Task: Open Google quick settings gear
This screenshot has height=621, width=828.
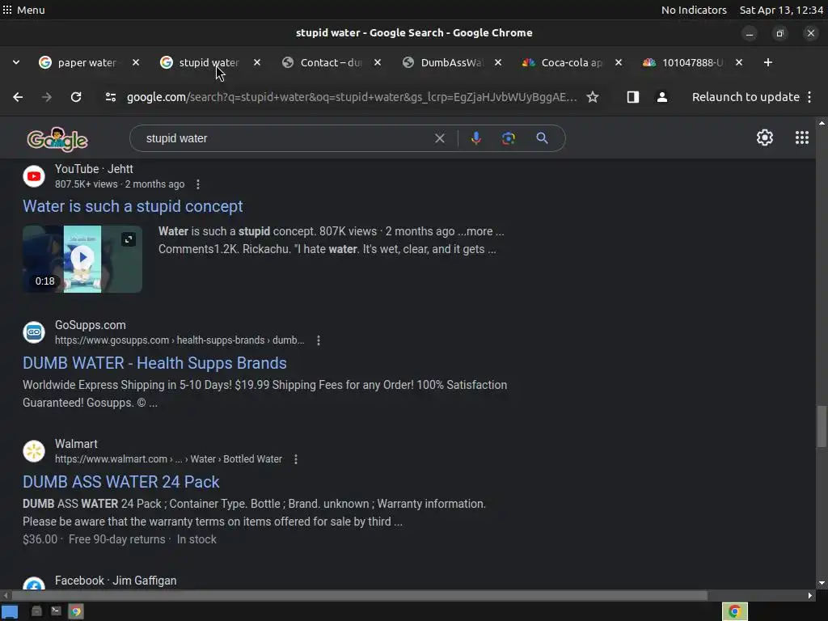Action: pyautogui.click(x=765, y=137)
